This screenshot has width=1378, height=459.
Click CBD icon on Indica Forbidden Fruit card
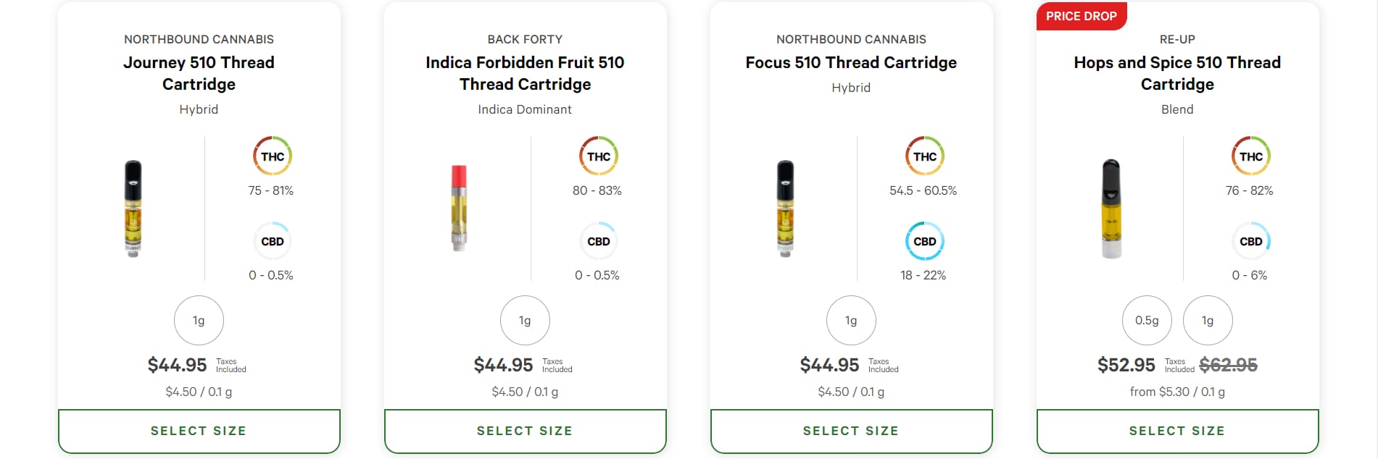point(599,241)
